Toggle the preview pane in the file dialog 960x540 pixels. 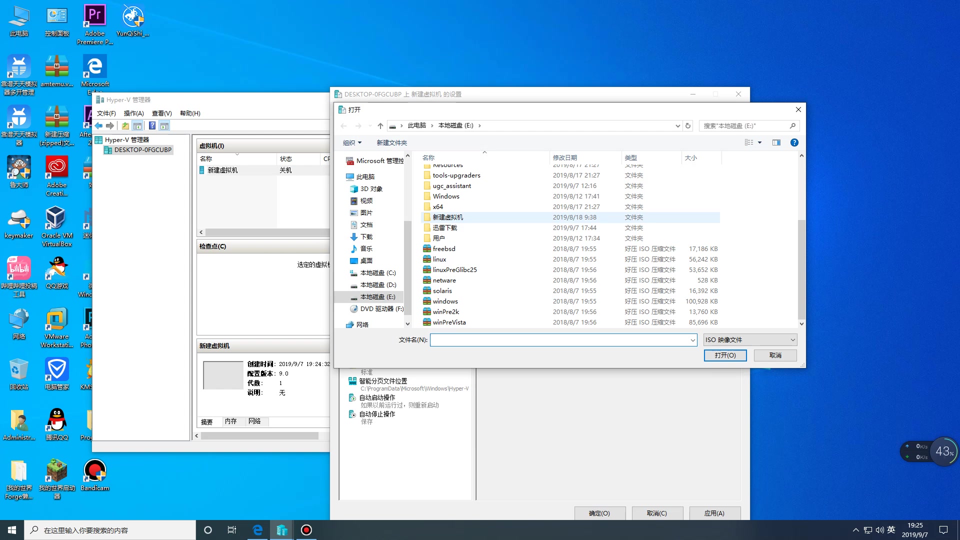776,142
